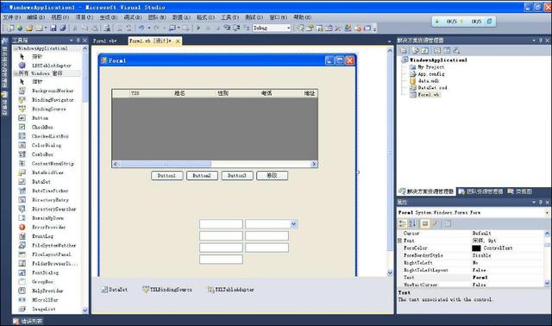Switch to the Form1.vb code tab

tap(104, 41)
